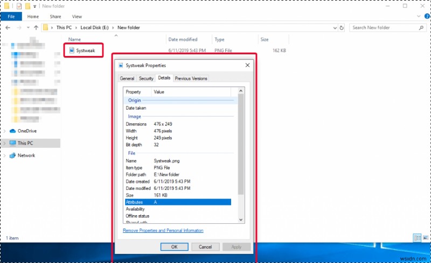Click the properties list vertical scrollbar

pos(241,151)
